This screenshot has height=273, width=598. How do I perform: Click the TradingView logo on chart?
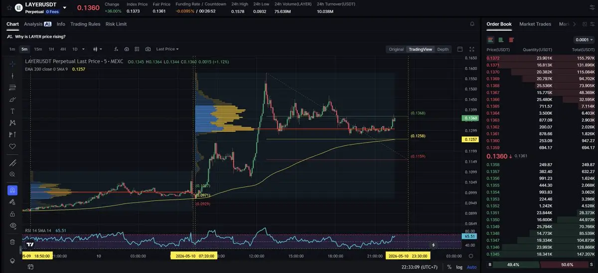point(30,244)
